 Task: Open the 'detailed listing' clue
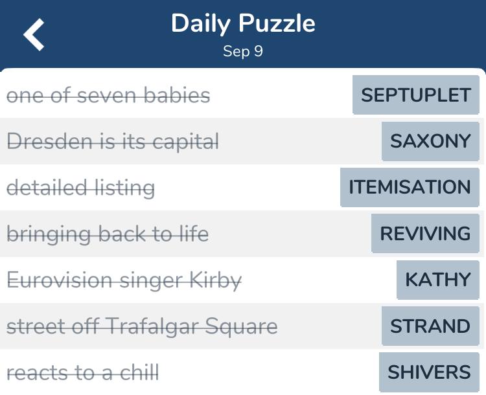(x=80, y=188)
